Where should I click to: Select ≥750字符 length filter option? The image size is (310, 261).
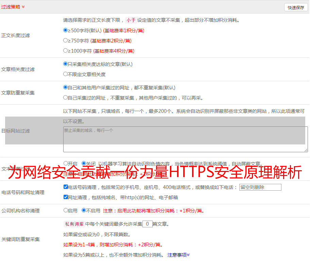tap(66, 40)
